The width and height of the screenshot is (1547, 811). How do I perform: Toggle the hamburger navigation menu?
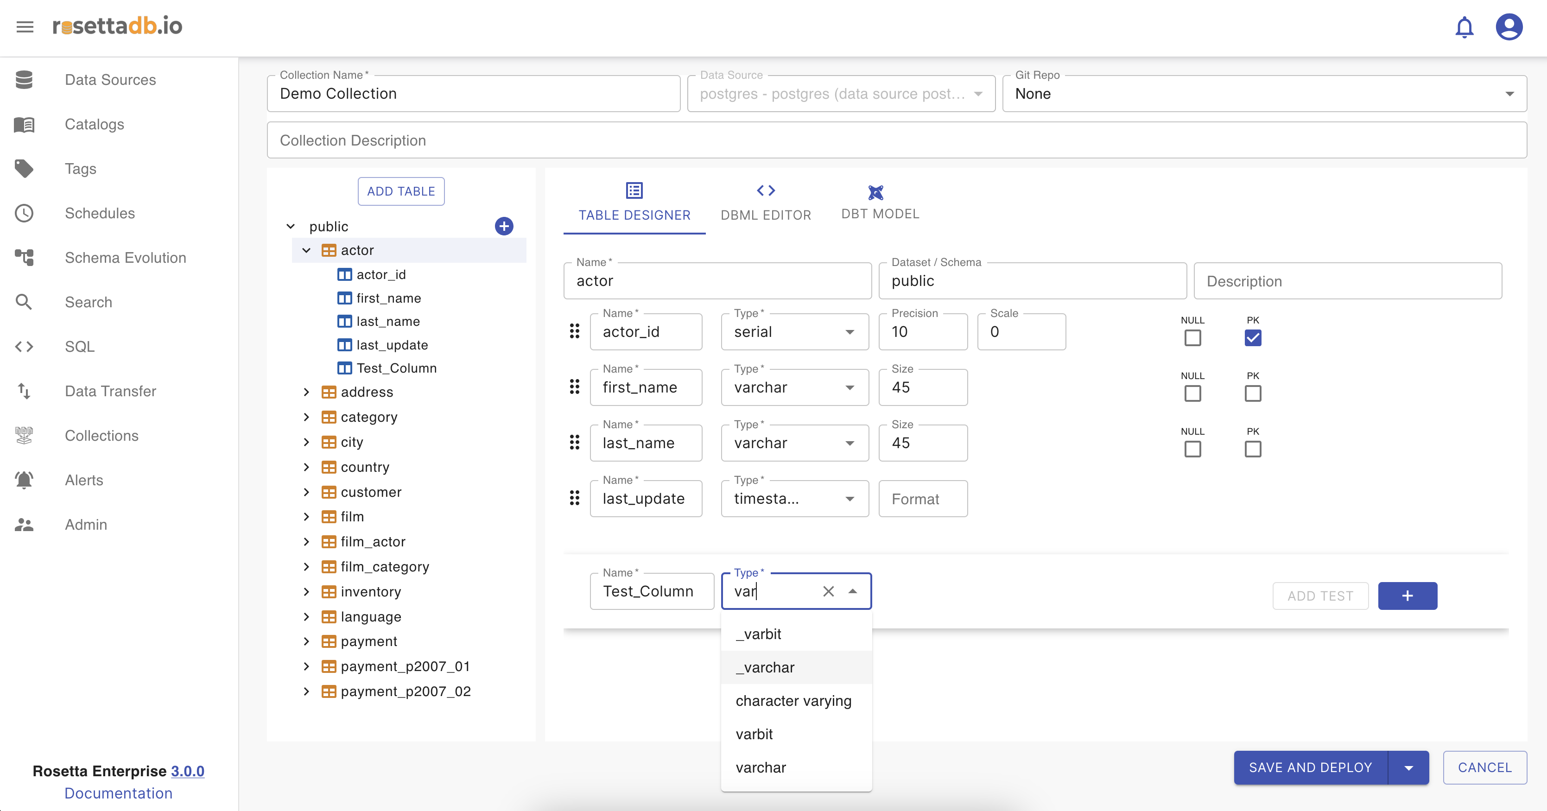(25, 27)
